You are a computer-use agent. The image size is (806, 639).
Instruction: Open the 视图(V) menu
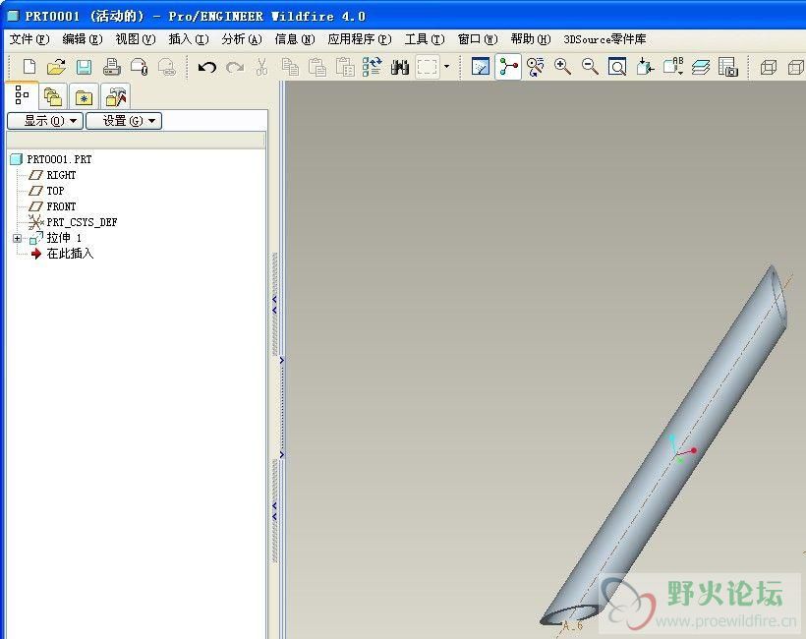136,39
